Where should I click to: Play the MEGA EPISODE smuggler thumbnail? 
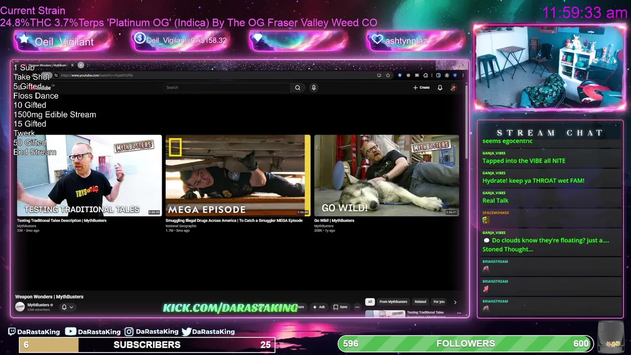point(238,176)
